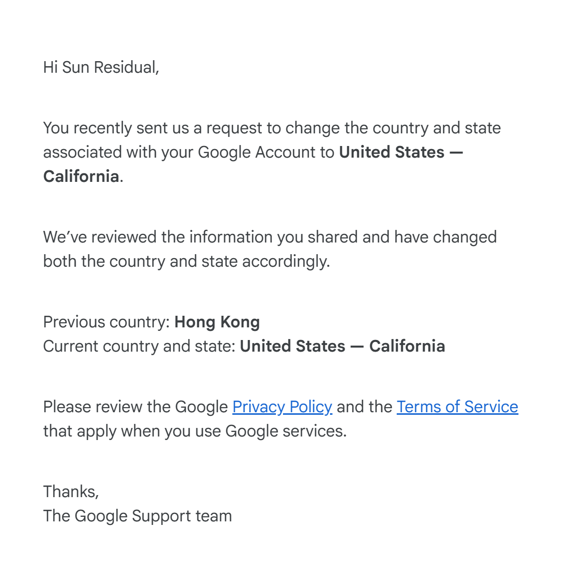Open the Privacy Policy link
The image size is (569, 582).
(282, 407)
